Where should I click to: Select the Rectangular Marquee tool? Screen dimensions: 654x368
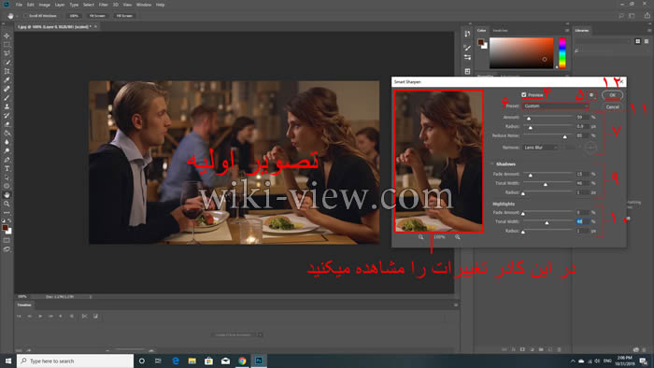coord(7,45)
